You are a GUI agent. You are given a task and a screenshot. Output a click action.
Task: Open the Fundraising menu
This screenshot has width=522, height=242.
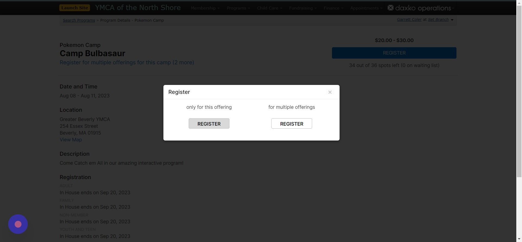click(x=303, y=8)
